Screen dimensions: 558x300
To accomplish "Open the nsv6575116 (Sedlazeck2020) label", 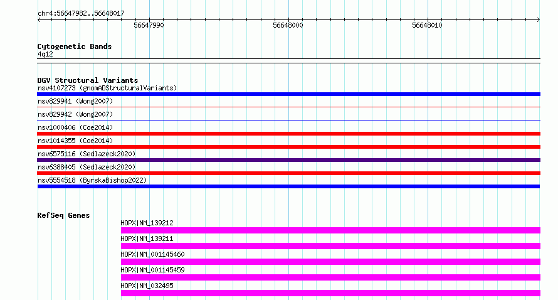I will point(87,154).
